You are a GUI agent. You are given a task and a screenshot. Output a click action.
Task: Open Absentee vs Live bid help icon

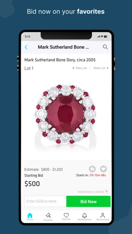106,192
